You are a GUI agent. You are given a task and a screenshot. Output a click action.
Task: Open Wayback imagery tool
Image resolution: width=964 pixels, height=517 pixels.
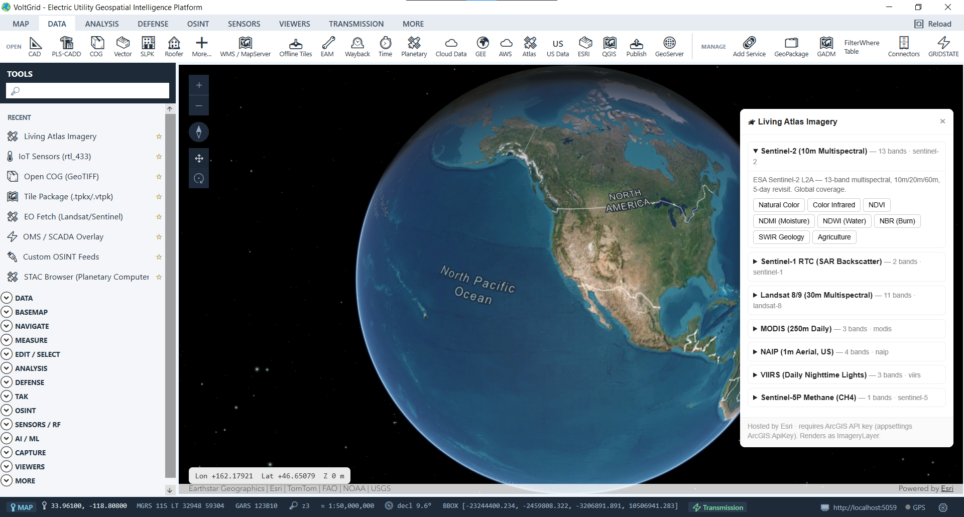[357, 47]
